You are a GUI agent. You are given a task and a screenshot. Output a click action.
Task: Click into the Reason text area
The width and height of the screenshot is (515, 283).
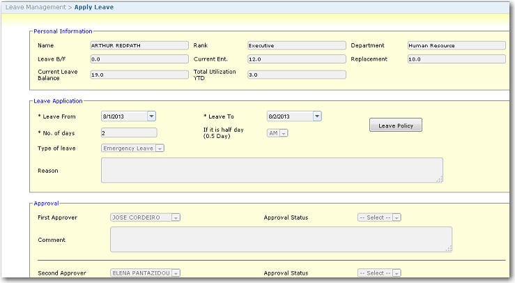272,170
